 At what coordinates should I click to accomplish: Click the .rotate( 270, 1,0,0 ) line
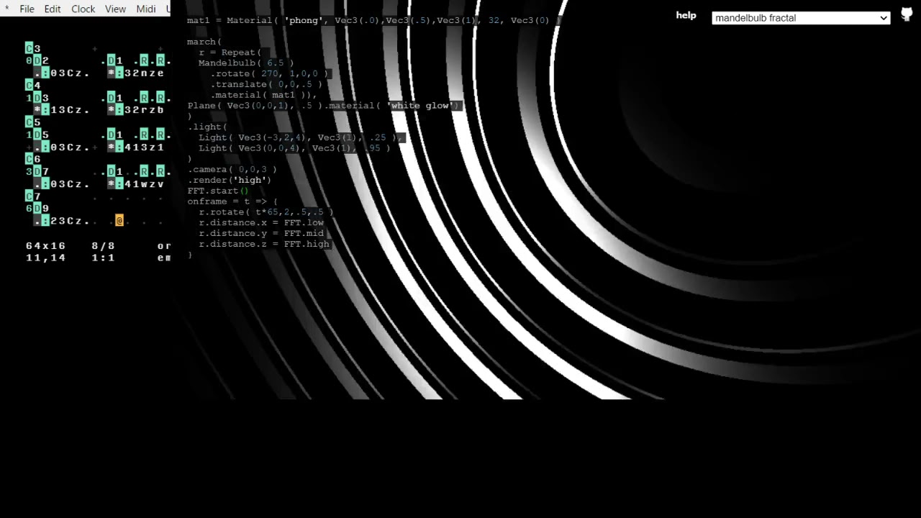coord(270,73)
